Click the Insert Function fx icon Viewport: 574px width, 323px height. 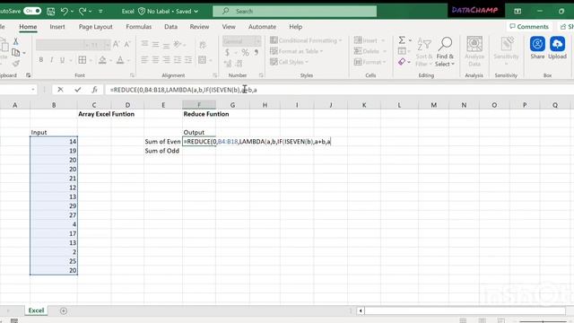tap(94, 90)
